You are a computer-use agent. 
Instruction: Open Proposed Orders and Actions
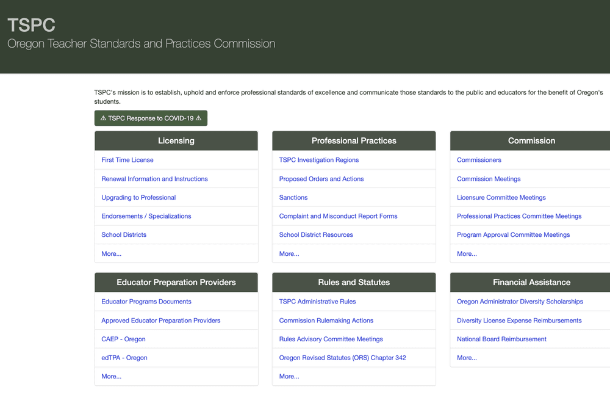pos(321,179)
